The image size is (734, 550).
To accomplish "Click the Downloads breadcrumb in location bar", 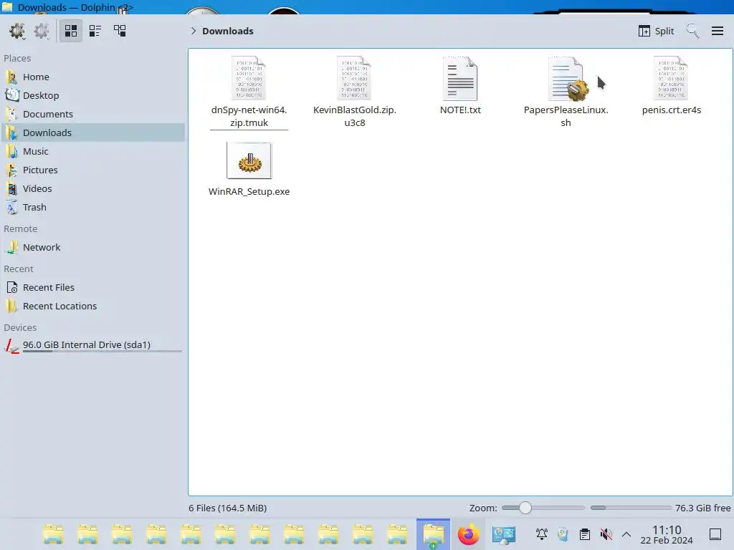I will tap(228, 31).
